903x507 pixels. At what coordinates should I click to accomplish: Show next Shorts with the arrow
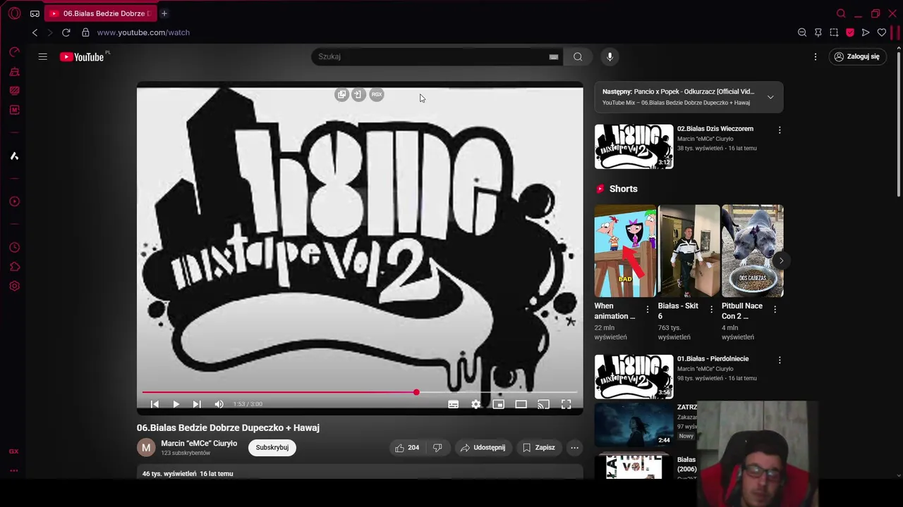pos(781,261)
